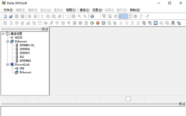Click the last toolbar icon with blue gear
The image size is (186, 116).
[x=179, y=23]
